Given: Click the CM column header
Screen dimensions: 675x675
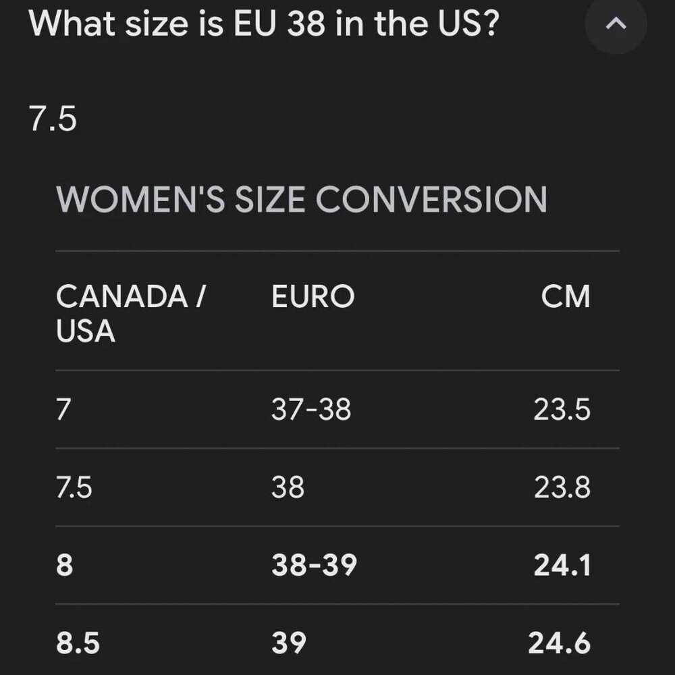Looking at the screenshot, I should point(565,296).
